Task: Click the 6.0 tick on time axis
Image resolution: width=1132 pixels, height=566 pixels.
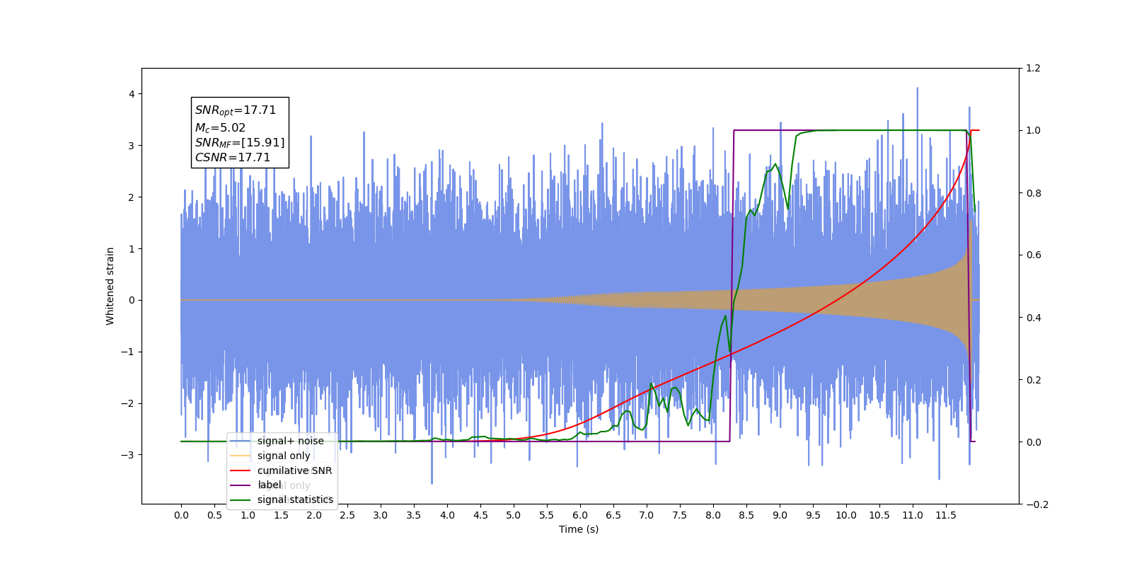Action: [580, 515]
